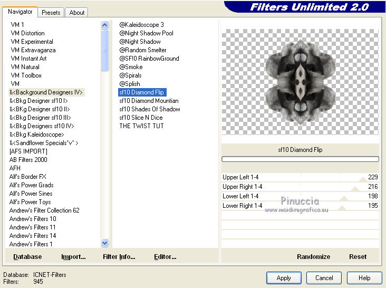This screenshot has height=288, width=386.
Task: Pick &<Bkg Designers sf10 IV> category
Action: coord(42,126)
